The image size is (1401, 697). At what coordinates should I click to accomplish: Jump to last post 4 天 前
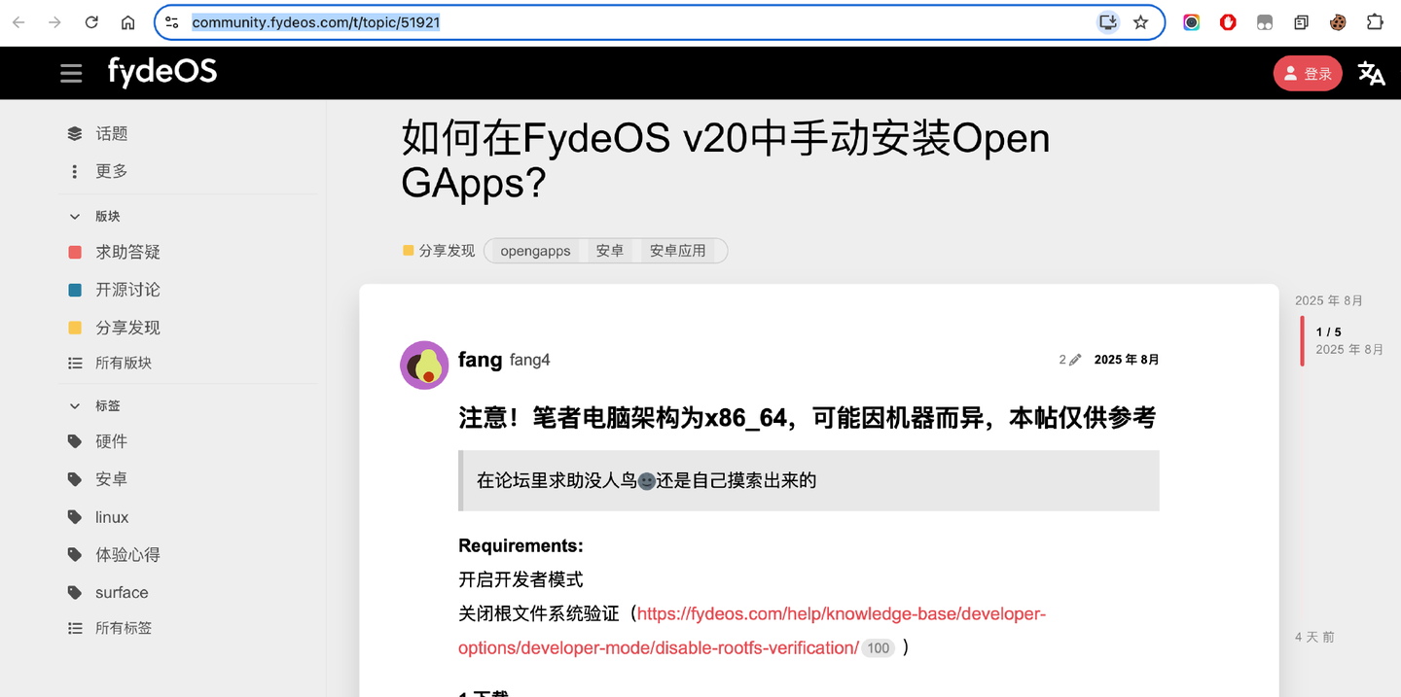click(x=1314, y=638)
